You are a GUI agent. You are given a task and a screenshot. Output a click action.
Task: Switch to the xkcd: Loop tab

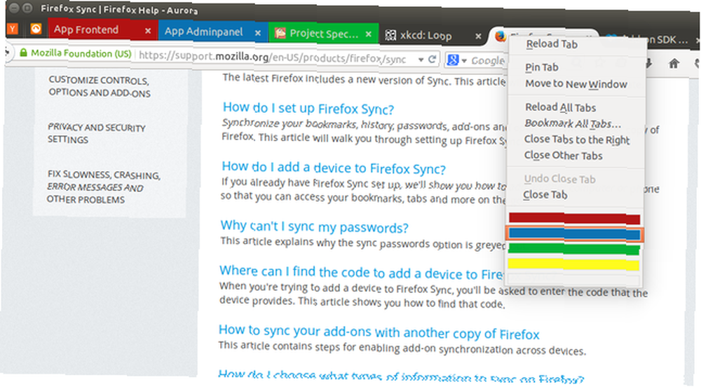tap(433, 35)
